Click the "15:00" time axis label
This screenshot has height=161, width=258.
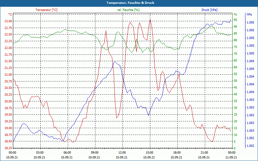coord(149,152)
